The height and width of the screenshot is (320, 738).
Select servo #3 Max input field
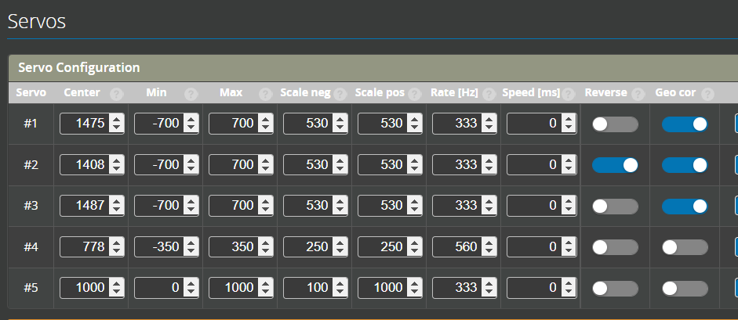pyautogui.click(x=233, y=206)
